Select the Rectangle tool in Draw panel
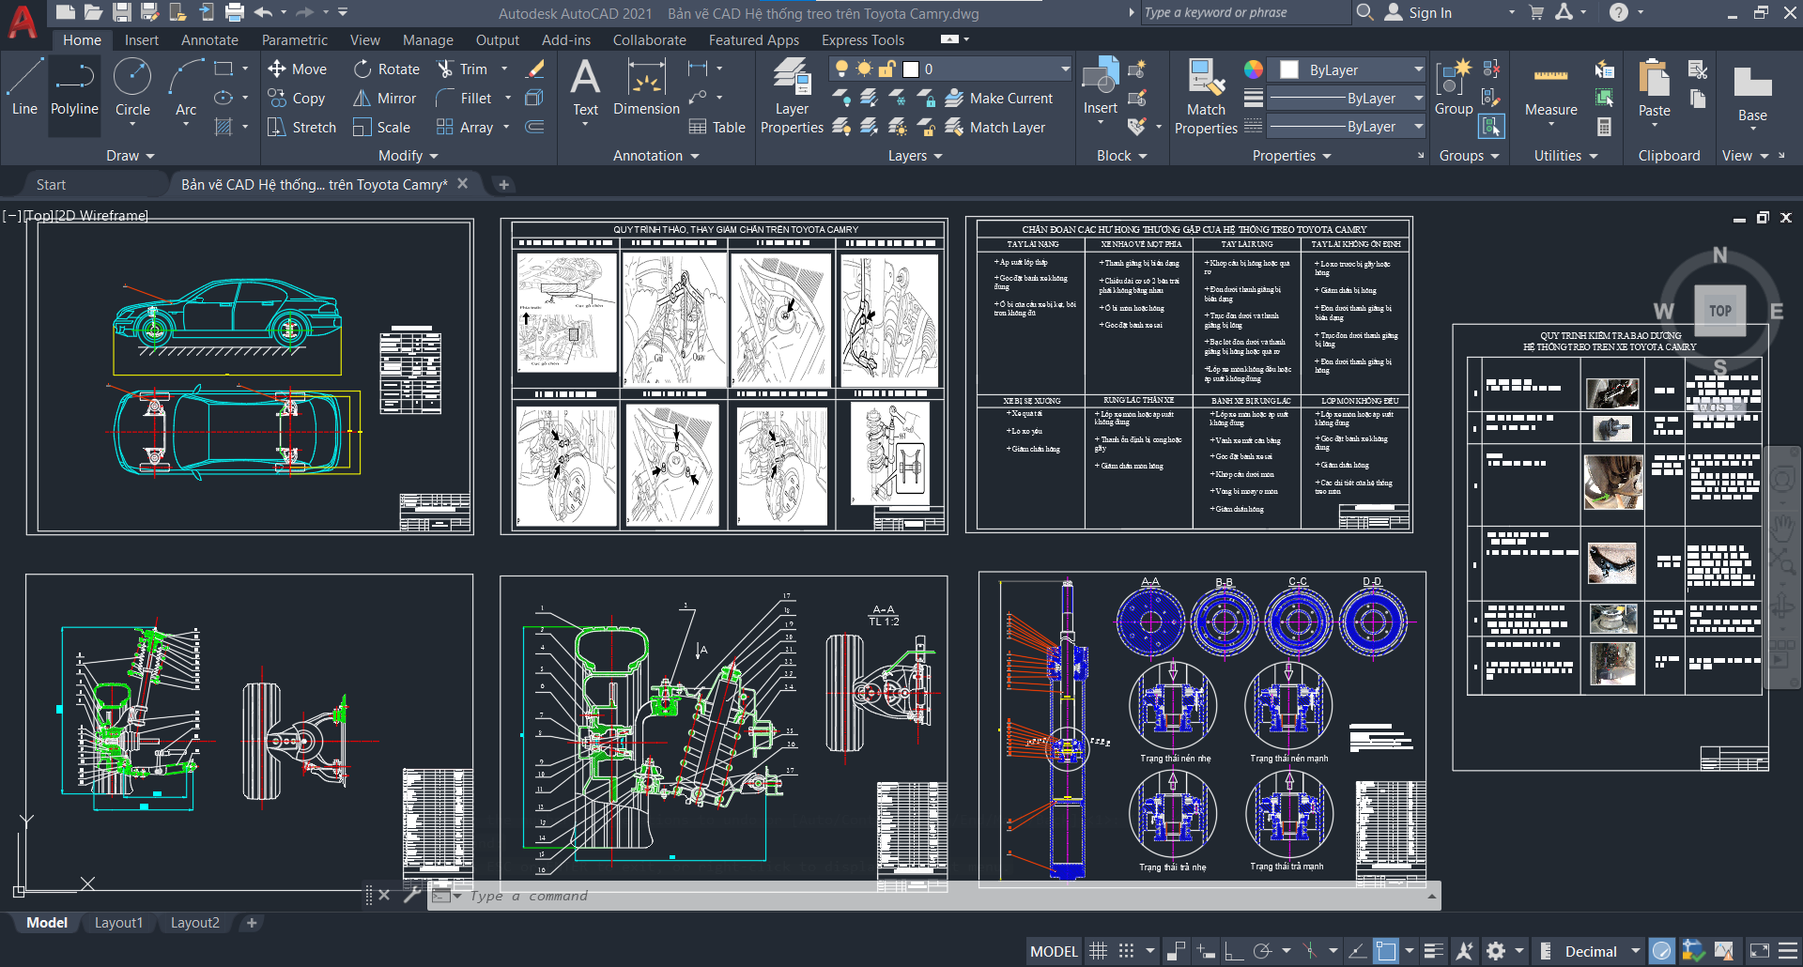This screenshot has width=1803, height=967. [x=223, y=69]
